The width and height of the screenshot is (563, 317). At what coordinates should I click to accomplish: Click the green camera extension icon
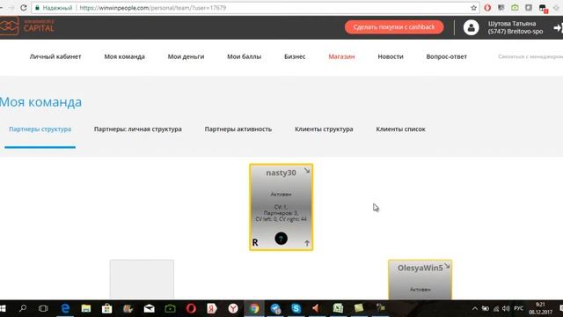(515, 8)
